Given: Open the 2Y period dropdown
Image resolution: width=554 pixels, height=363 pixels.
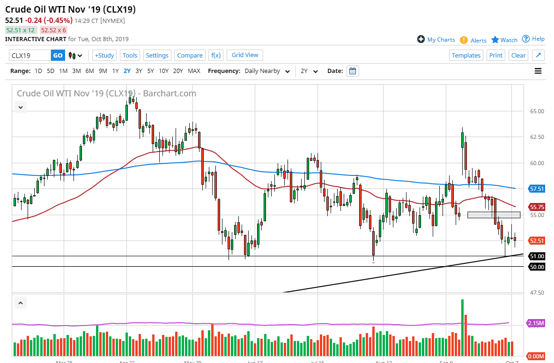Looking at the screenshot, I should click(x=309, y=71).
